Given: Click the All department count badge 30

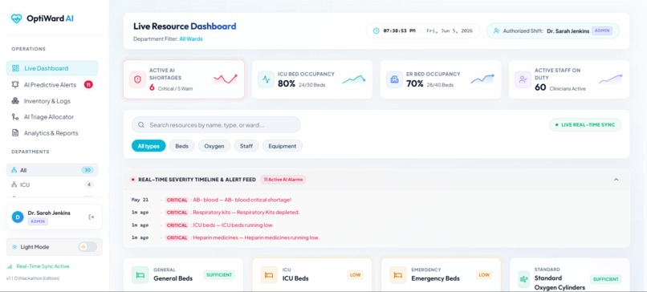Looking at the screenshot, I should (x=87, y=170).
